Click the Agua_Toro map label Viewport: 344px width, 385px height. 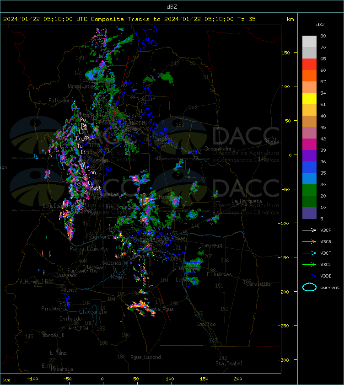pos(98,237)
